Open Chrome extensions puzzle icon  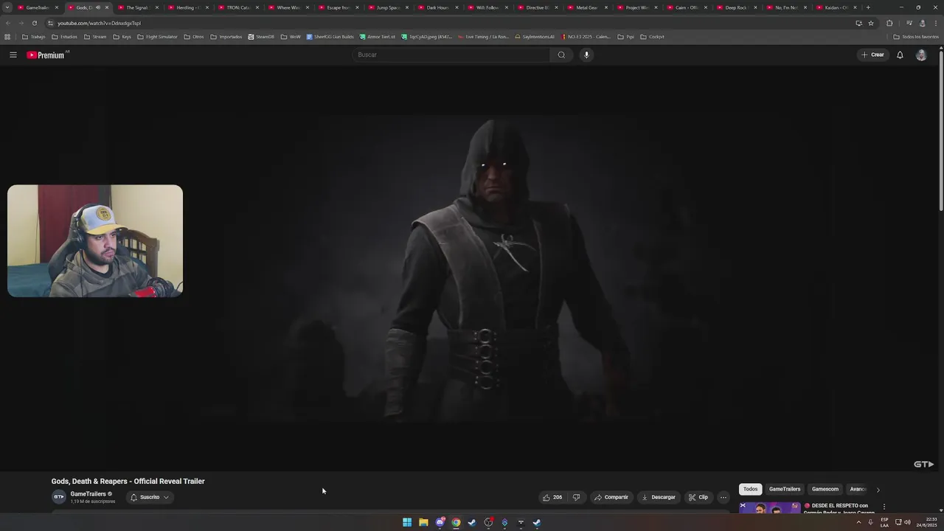(889, 23)
